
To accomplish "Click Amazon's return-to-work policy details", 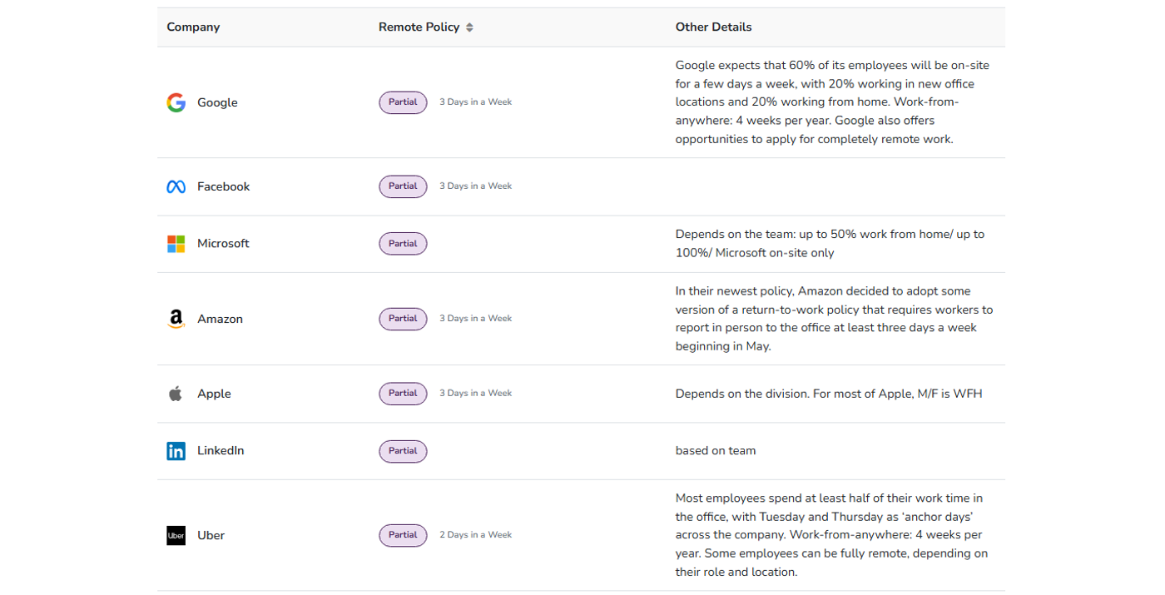I will 834,319.
